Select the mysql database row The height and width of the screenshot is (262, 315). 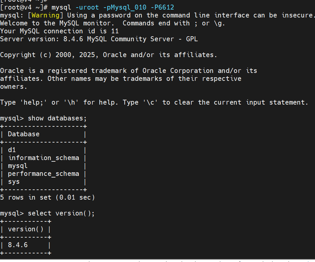[x=18, y=166]
